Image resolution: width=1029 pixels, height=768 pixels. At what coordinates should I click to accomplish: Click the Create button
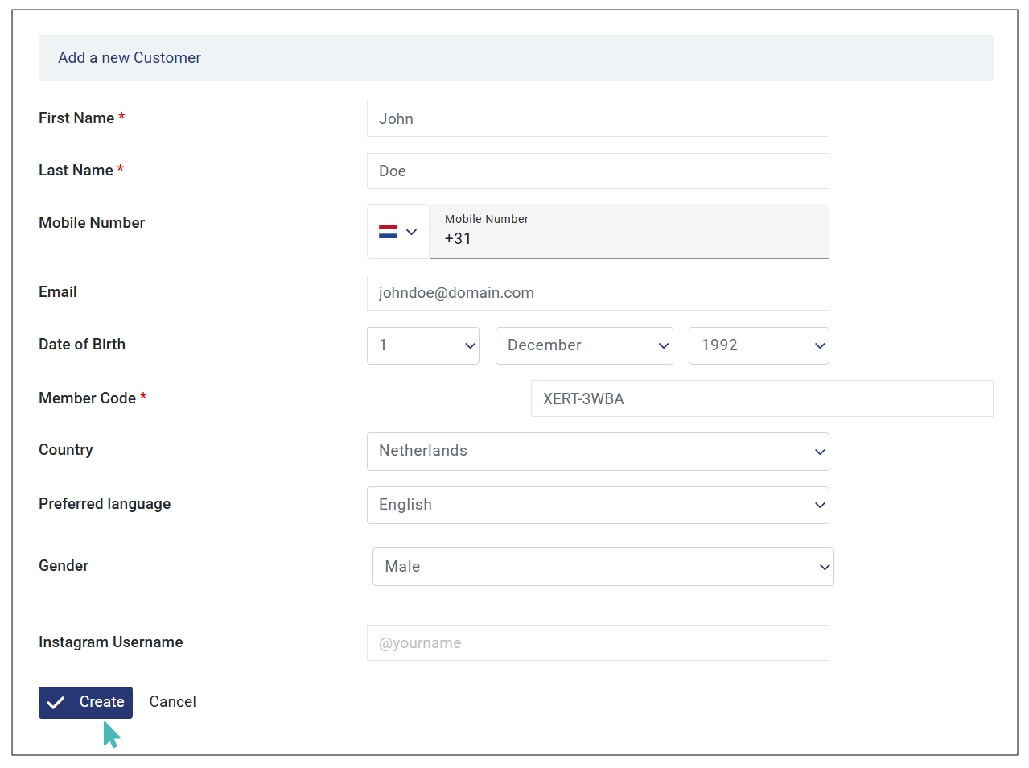[85, 702]
